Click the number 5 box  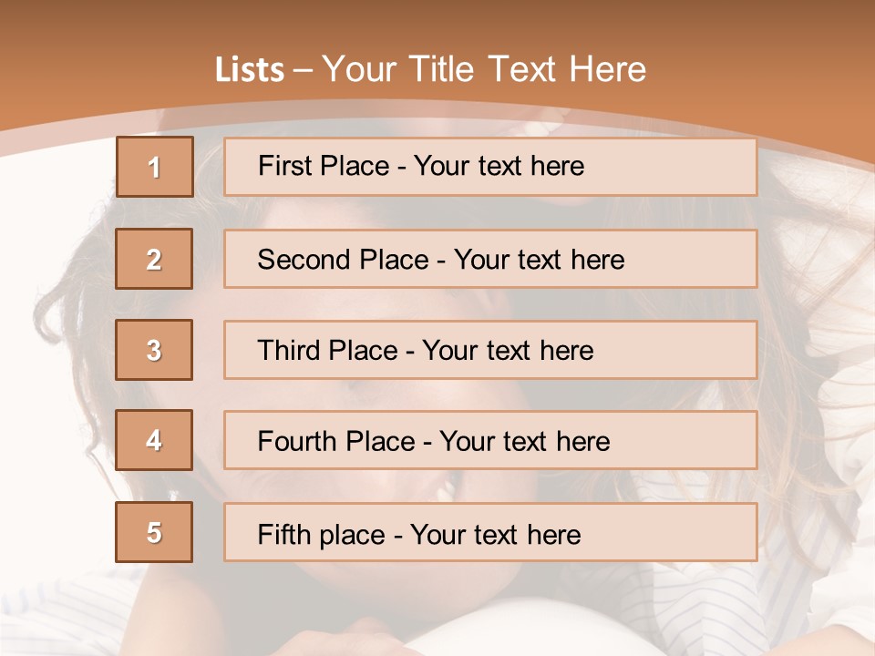click(154, 532)
